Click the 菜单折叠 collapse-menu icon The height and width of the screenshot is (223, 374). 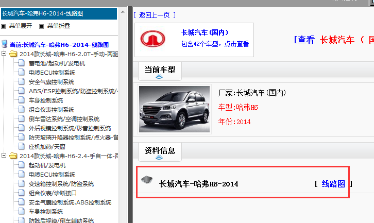coord(42,26)
